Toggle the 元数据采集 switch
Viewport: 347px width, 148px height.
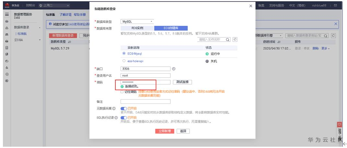pyautogui.click(x=124, y=108)
